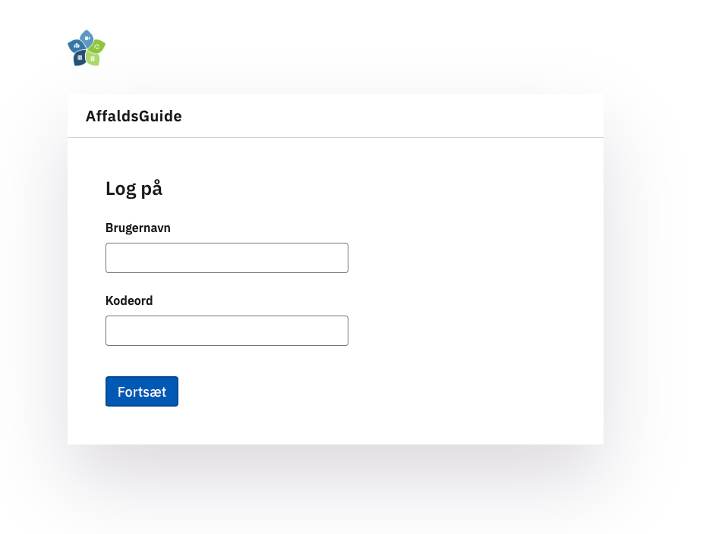Click blank card area right of Kodeord input
The image size is (706, 534).
(x=473, y=331)
